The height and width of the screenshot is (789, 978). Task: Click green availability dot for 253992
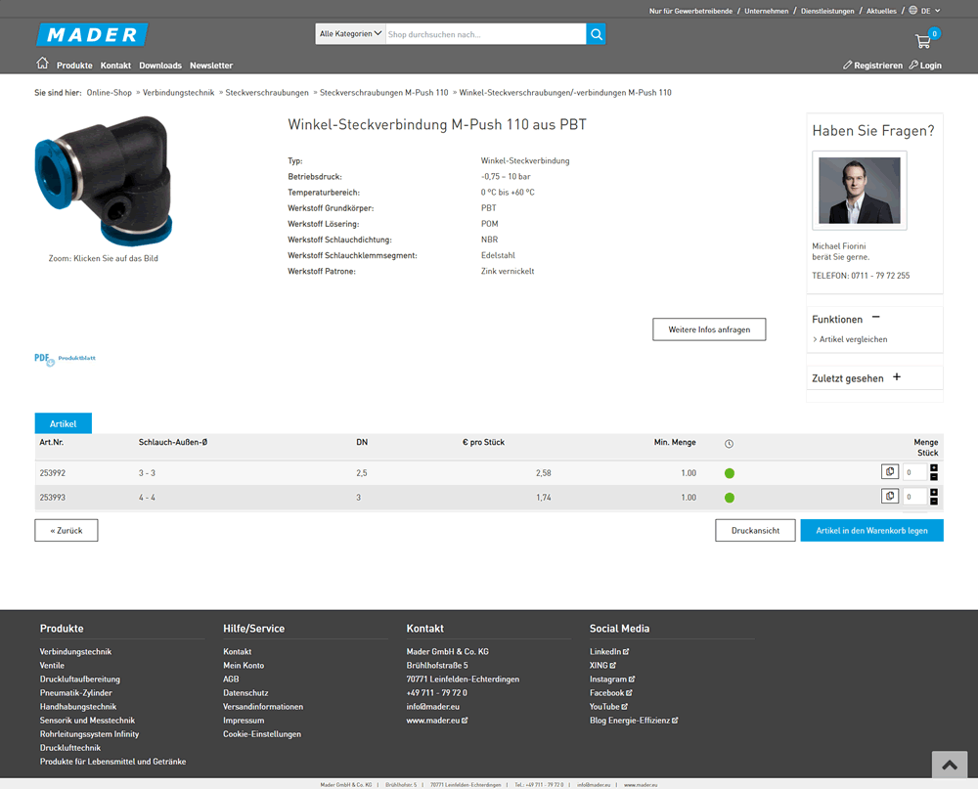pyautogui.click(x=730, y=473)
